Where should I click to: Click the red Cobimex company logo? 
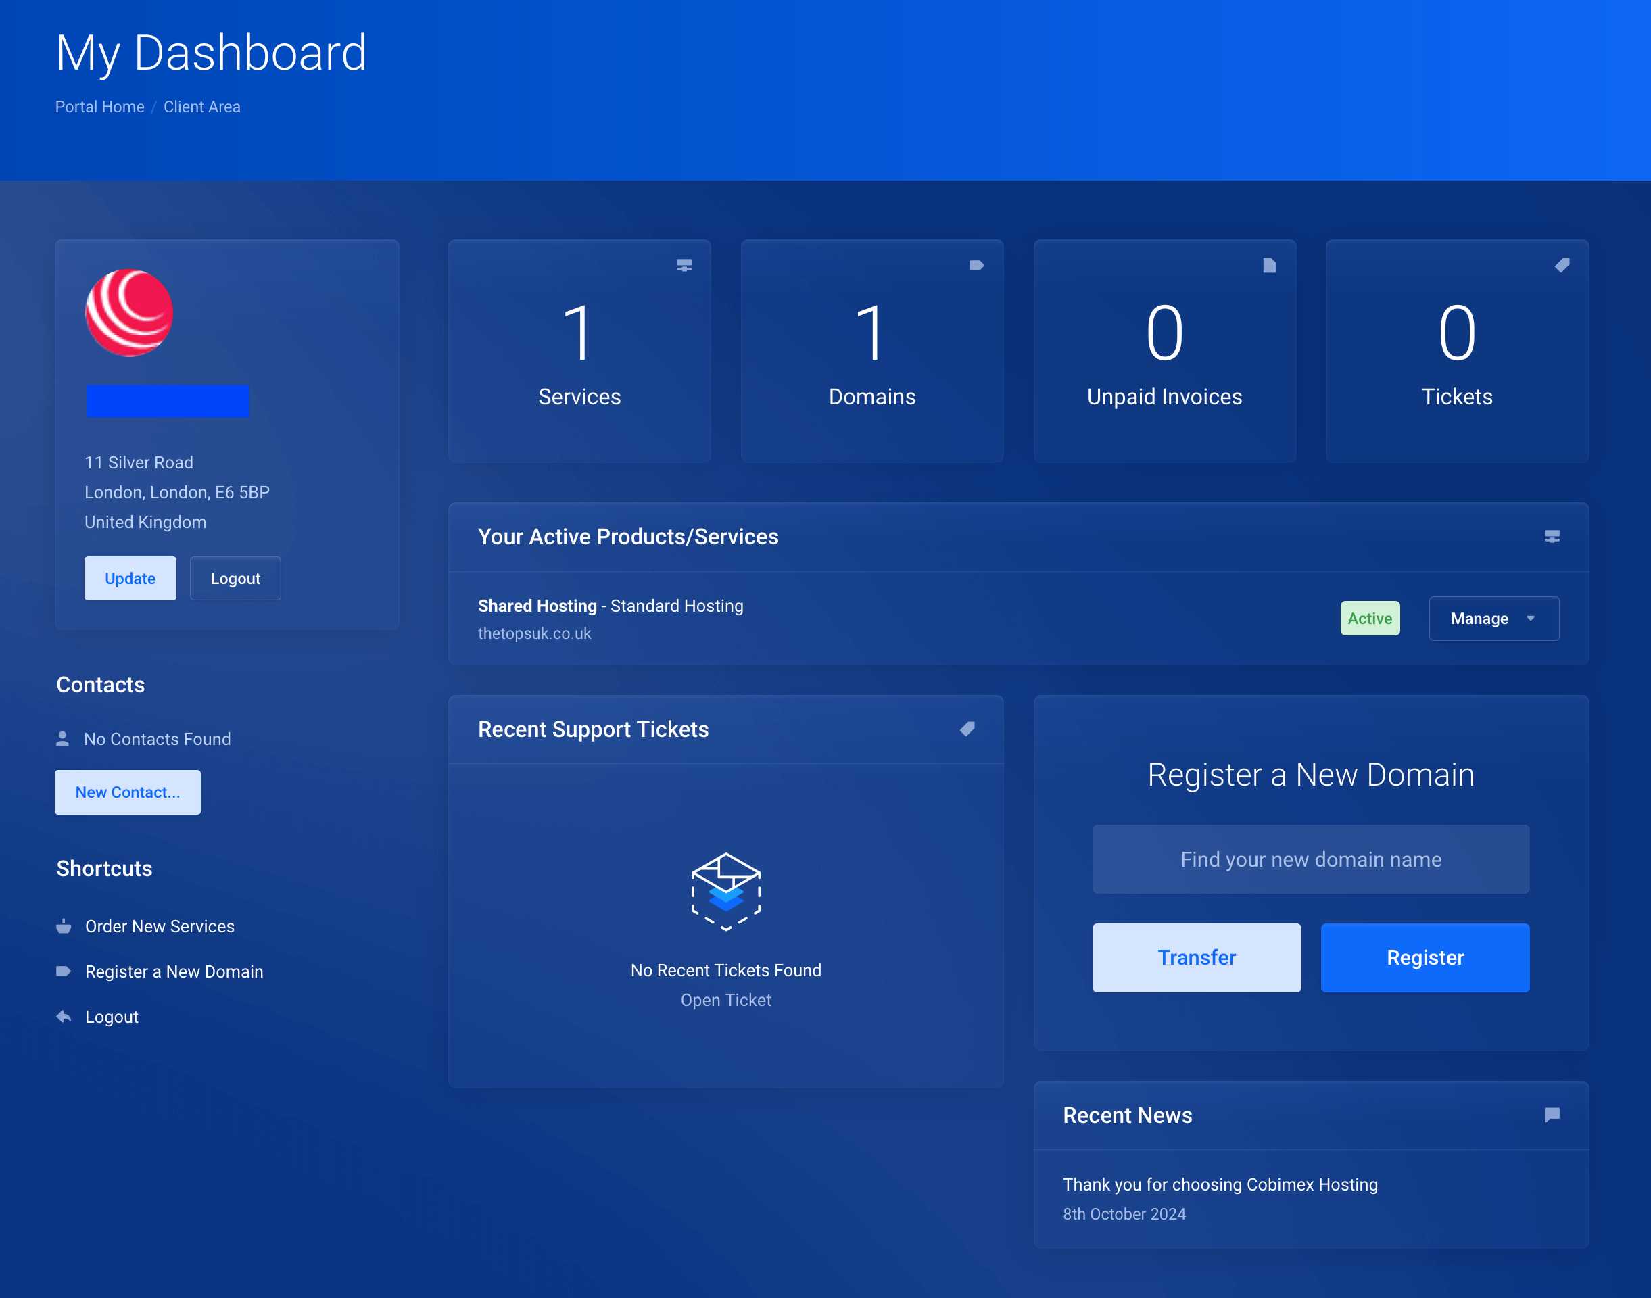tap(130, 312)
